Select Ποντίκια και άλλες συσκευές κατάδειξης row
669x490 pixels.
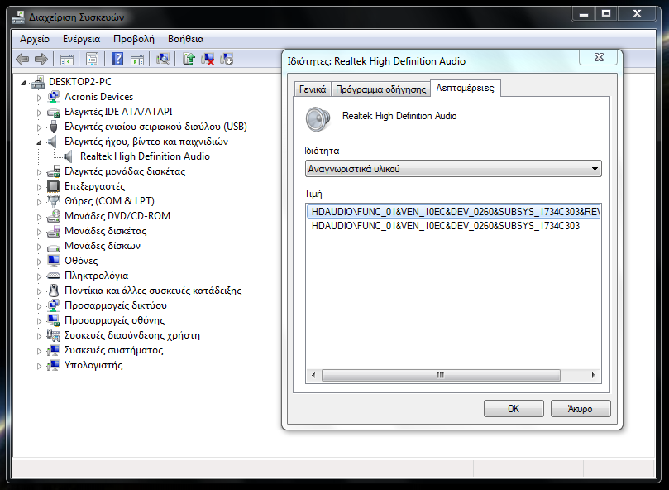coord(153,291)
